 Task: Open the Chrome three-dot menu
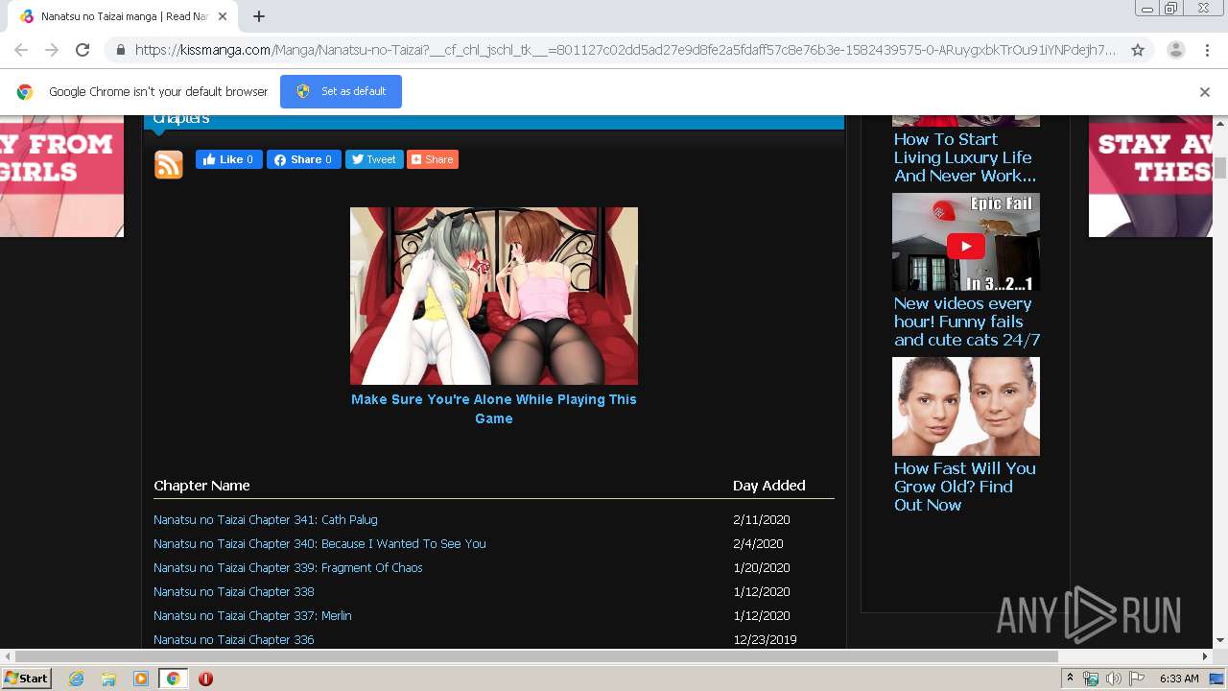pyautogui.click(x=1207, y=50)
